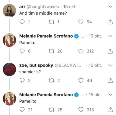Share ari's tweet via share icon
Image resolution: width=116 pixels, height=115 pixels.
click(110, 22)
